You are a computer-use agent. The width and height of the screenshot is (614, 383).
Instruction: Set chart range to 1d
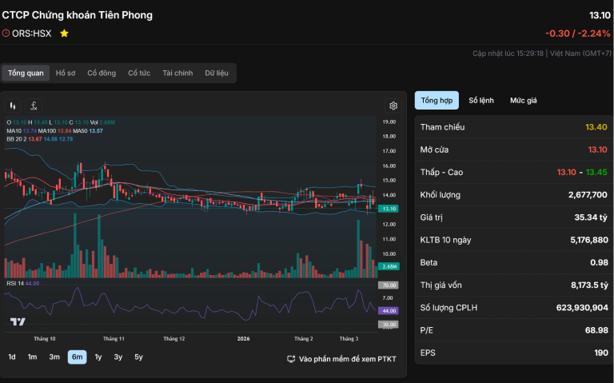(x=12, y=357)
